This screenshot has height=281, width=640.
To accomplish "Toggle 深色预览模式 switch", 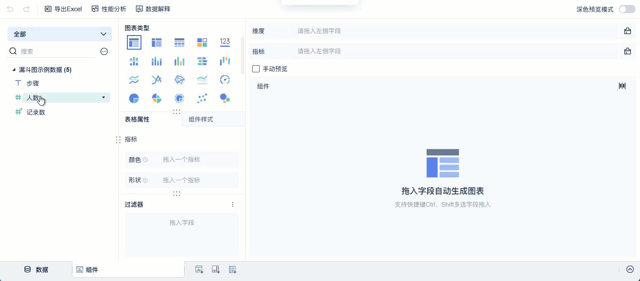I will [x=627, y=9].
